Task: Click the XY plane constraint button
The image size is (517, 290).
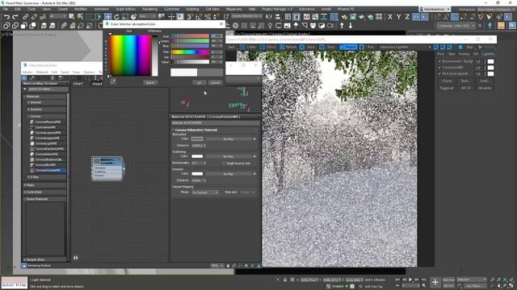Action: [416, 16]
